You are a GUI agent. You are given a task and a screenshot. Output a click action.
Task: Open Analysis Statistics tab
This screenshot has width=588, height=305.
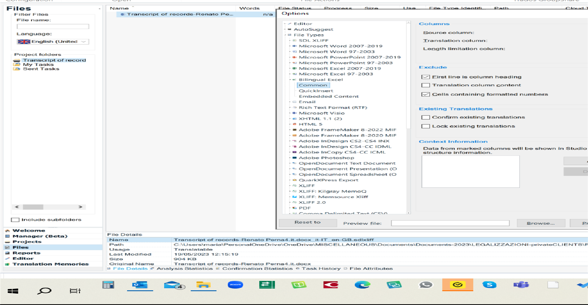point(185,269)
